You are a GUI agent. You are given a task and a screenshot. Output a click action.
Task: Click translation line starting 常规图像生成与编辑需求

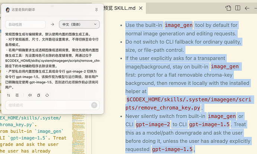48,34
